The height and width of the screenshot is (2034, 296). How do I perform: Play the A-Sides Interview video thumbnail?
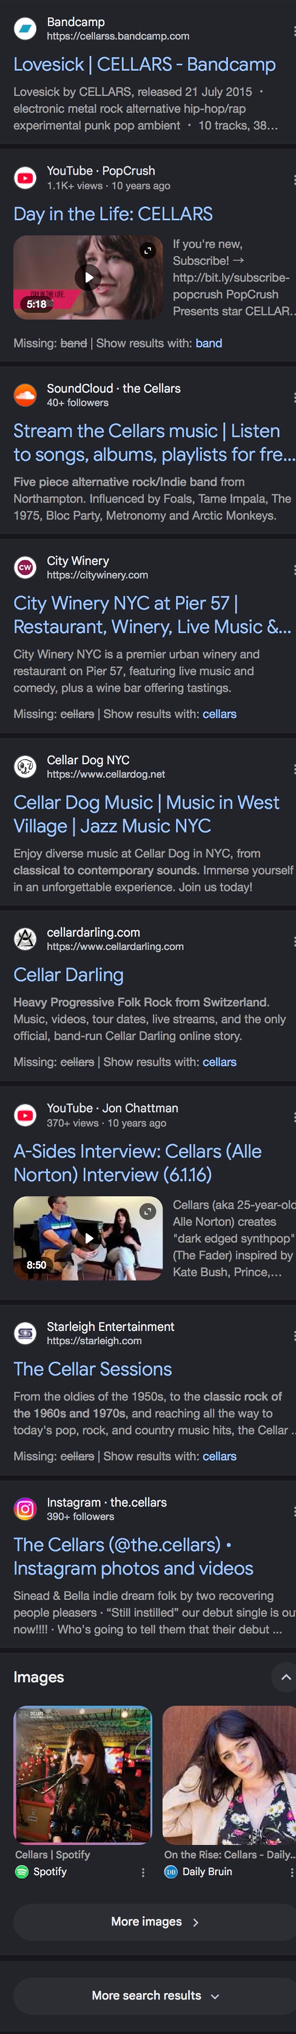(x=88, y=1238)
